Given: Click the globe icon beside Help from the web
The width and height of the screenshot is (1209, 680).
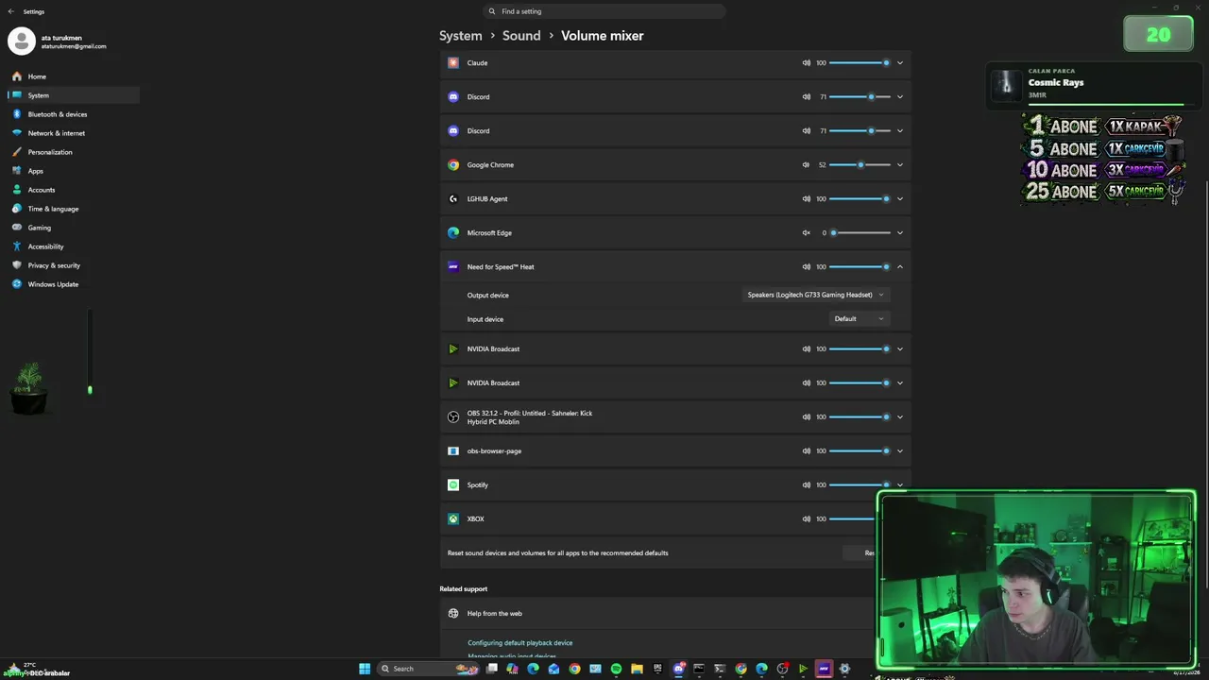Looking at the screenshot, I should 453,613.
